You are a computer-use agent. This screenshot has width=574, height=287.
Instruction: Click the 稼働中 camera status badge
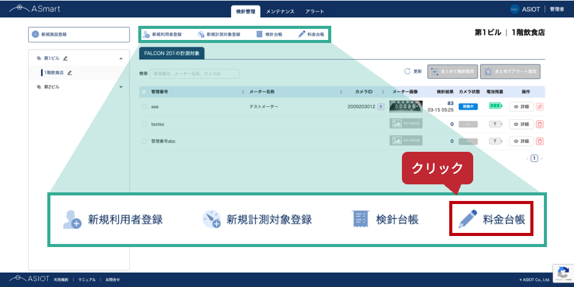point(468,106)
